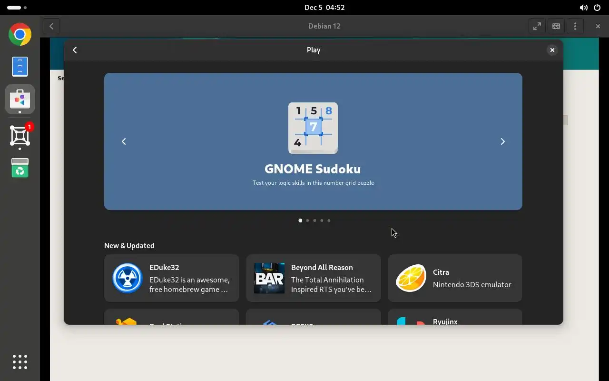Screen dimensions: 609x381
Task: Select the fifth carousel page dot
Action: coord(329,221)
